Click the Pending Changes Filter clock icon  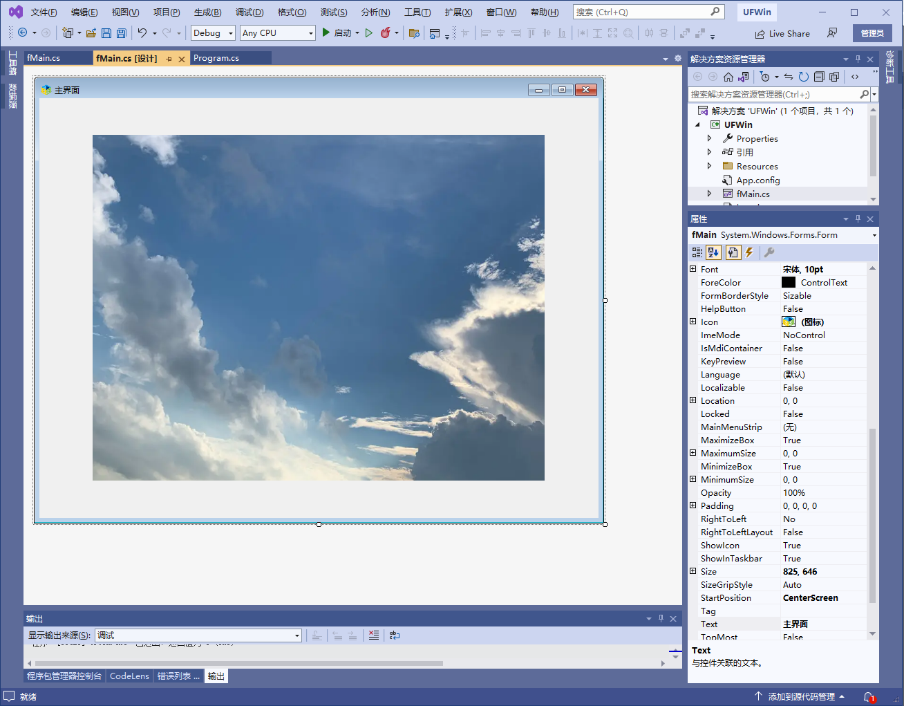(764, 77)
